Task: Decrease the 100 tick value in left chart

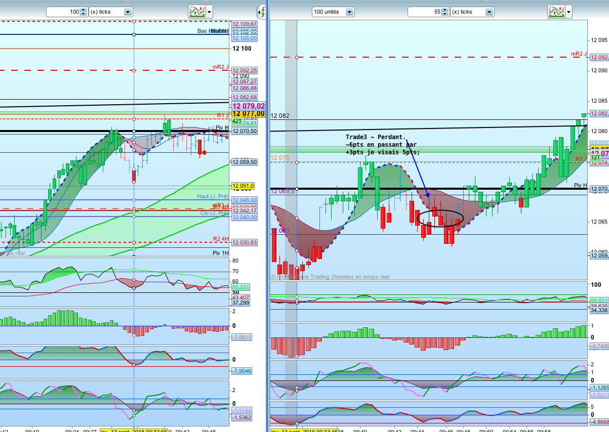Action: (84, 14)
